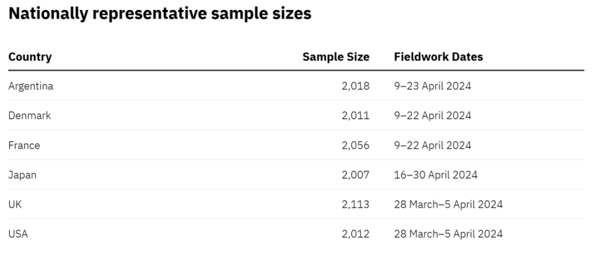
Task: Click the Japan country cell
Action: click(x=22, y=175)
